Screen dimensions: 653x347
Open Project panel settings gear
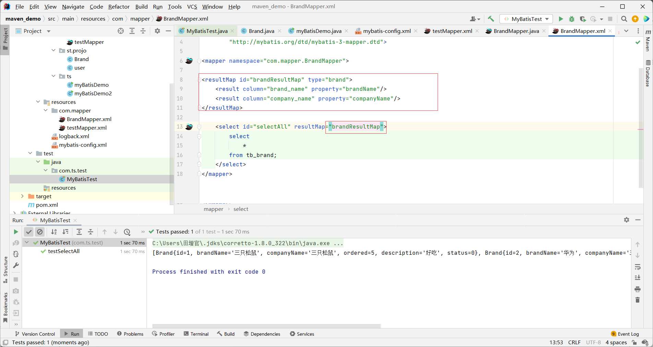[157, 31]
